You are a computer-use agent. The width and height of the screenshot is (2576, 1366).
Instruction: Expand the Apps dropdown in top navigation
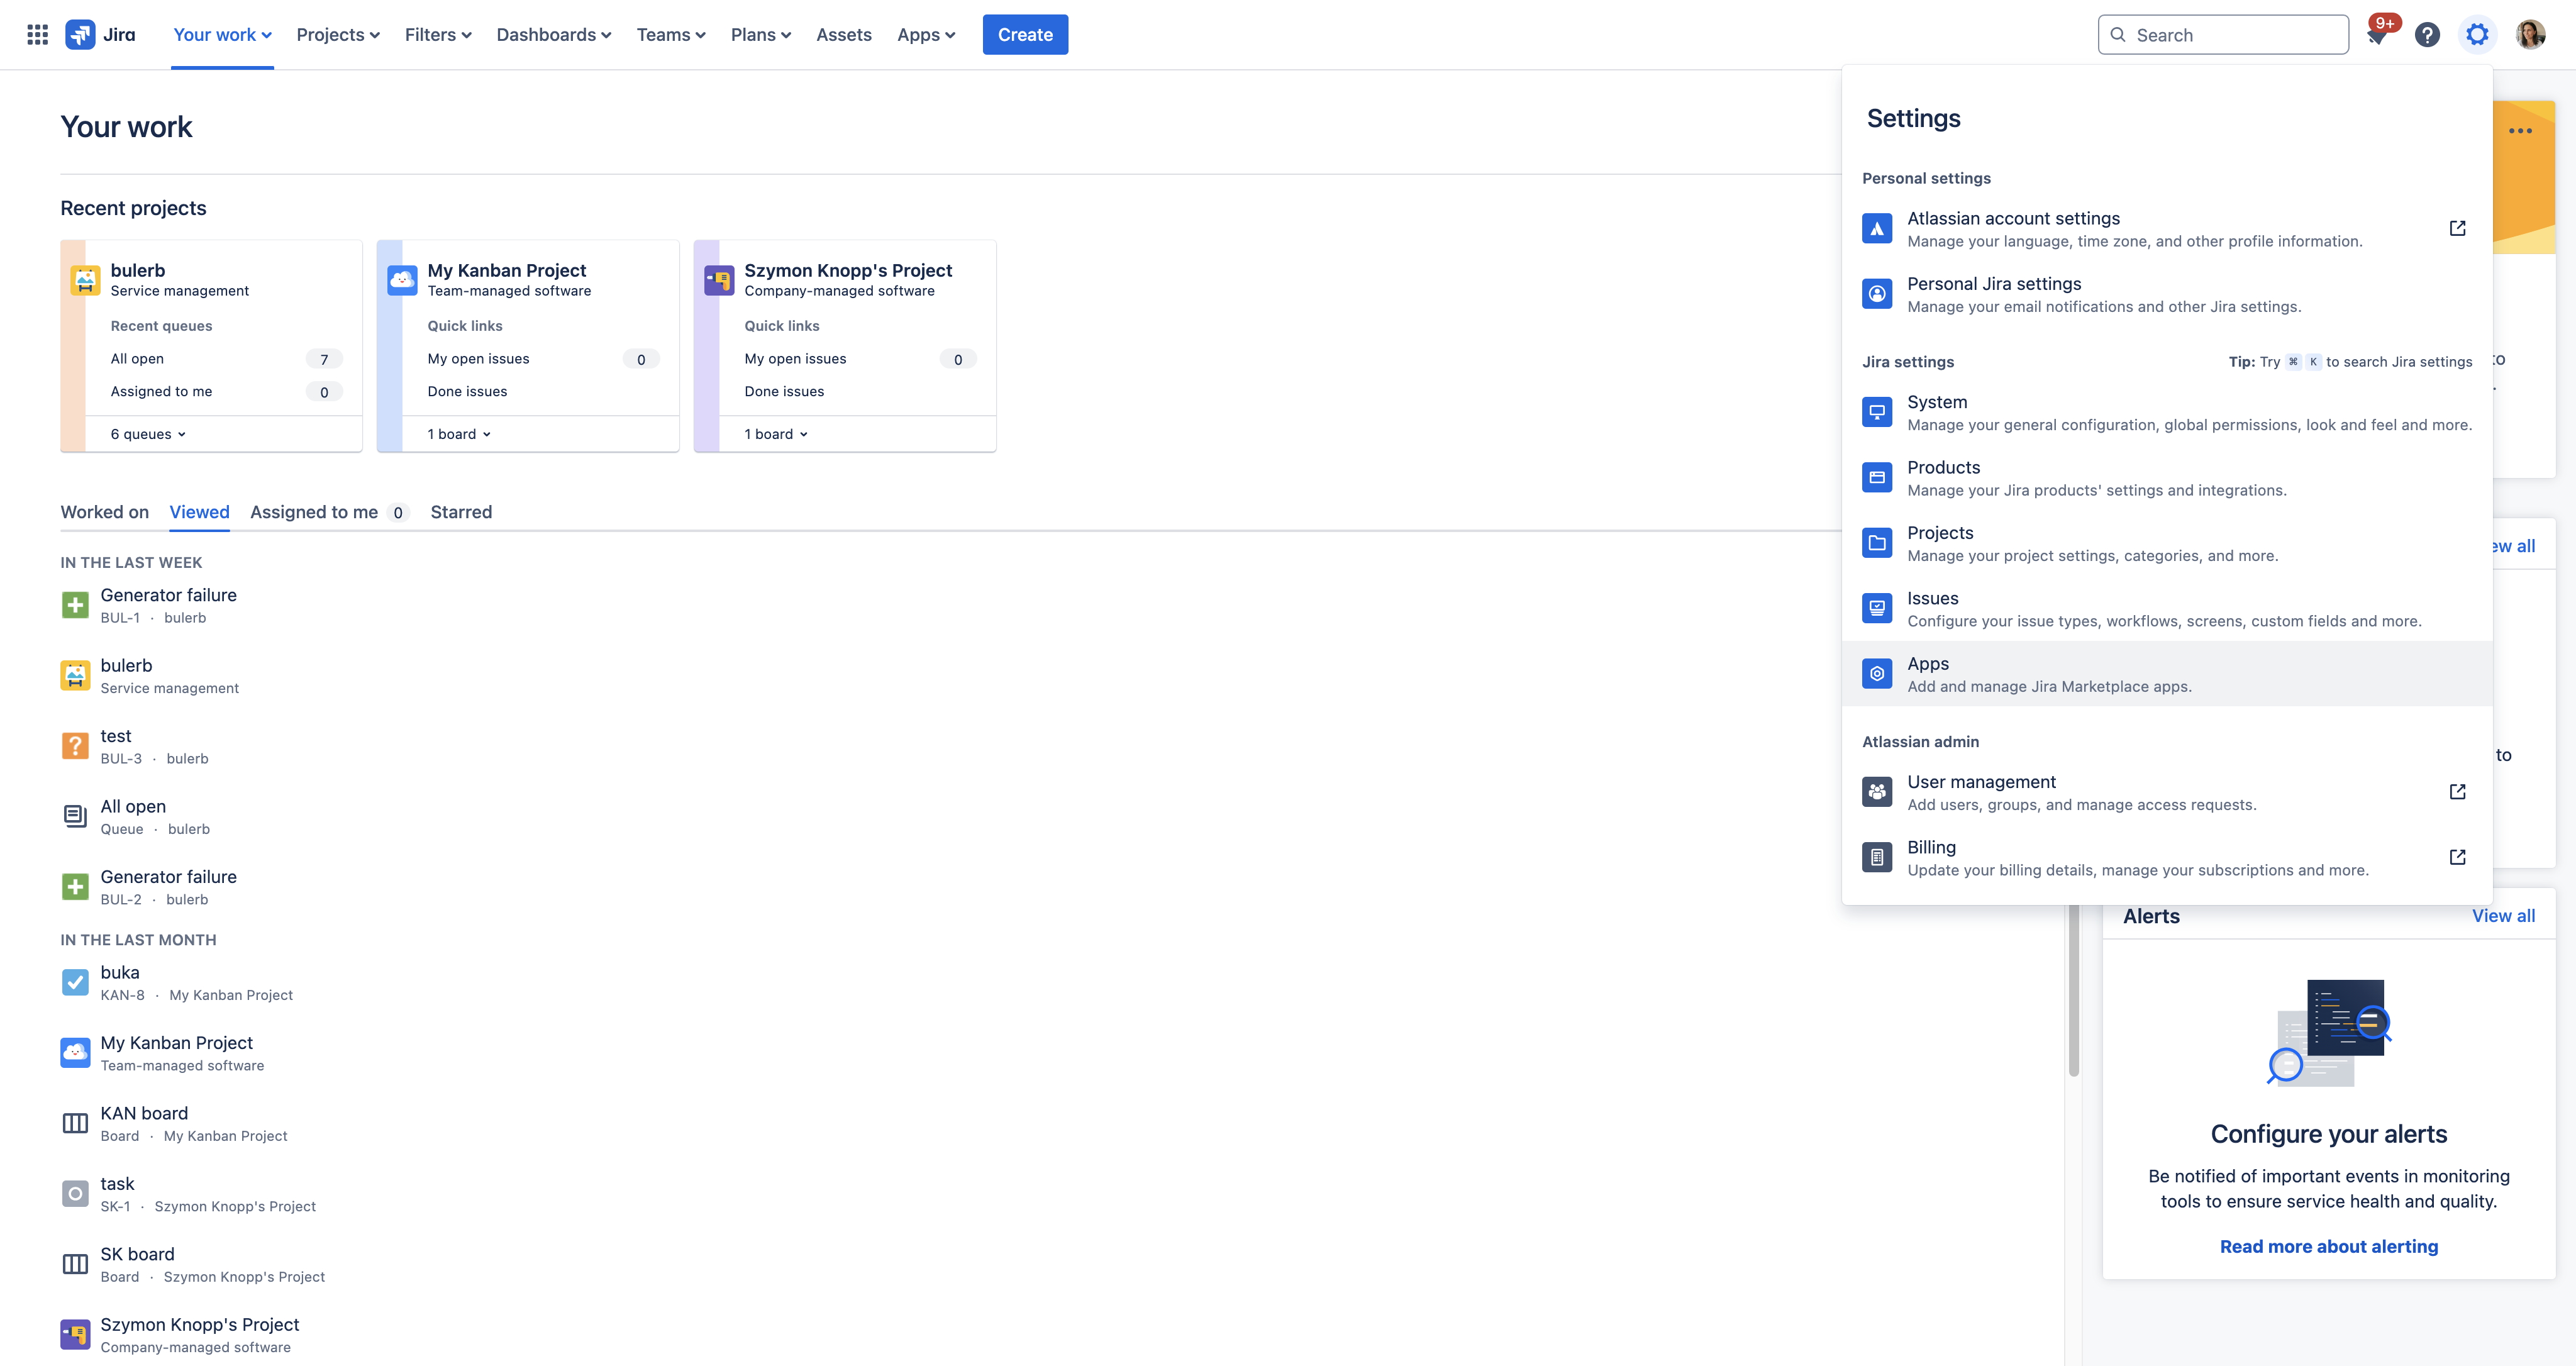926,35
